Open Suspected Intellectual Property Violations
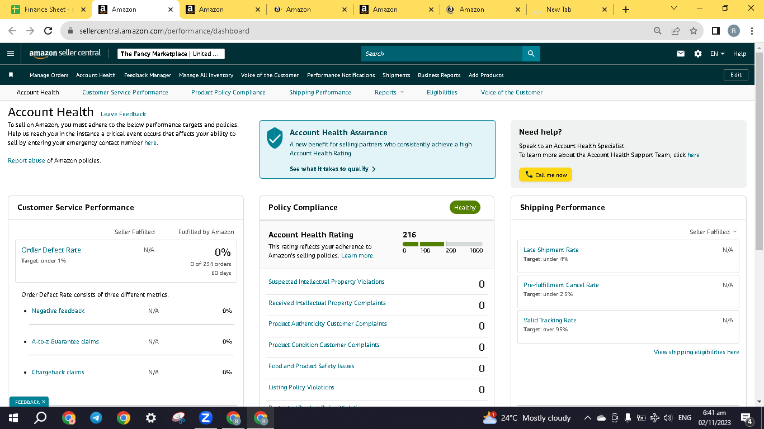The width and height of the screenshot is (764, 429). pyautogui.click(x=327, y=282)
